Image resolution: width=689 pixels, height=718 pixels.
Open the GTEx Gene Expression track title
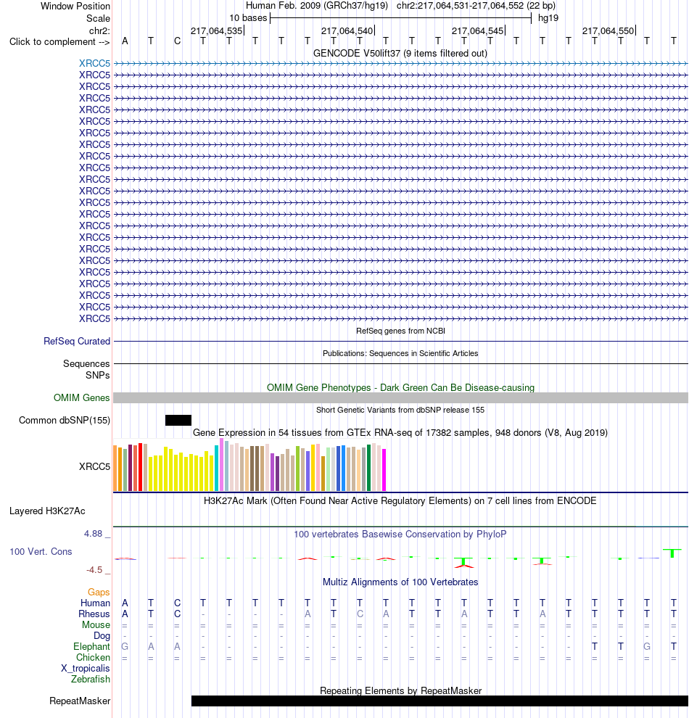[400, 432]
